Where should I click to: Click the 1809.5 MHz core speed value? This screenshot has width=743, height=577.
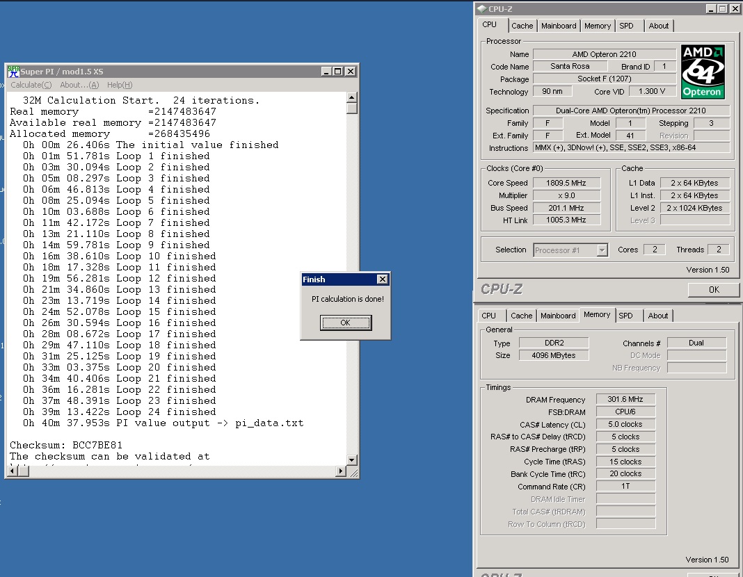566,183
